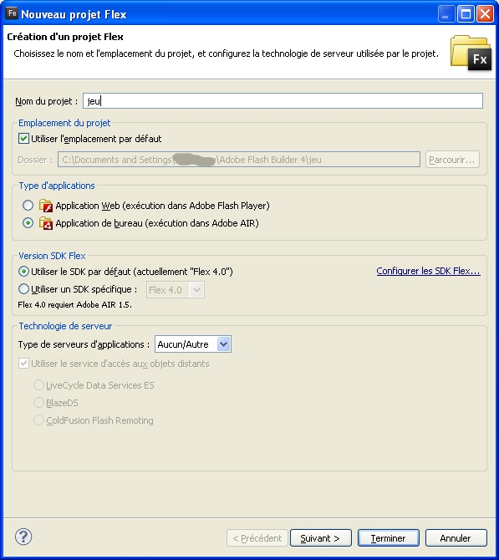
Task: Click the Fx folder wizard icon
Action: click(x=471, y=53)
